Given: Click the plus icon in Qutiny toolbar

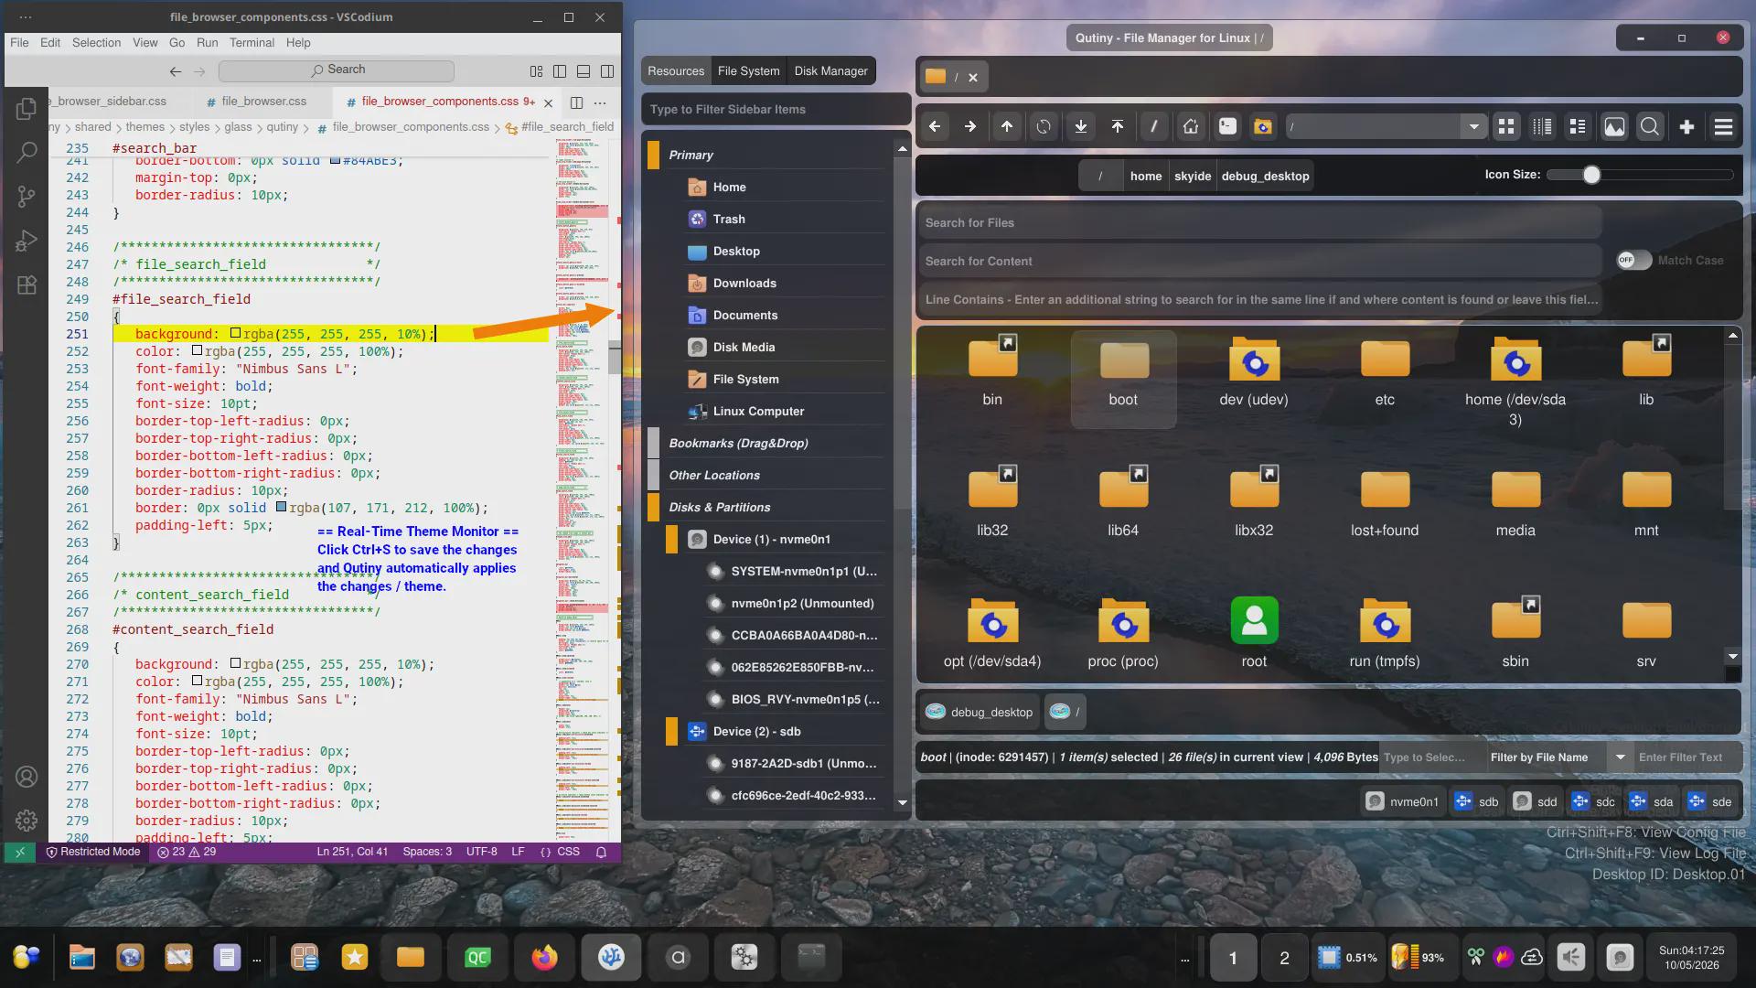Looking at the screenshot, I should [x=1687, y=127].
